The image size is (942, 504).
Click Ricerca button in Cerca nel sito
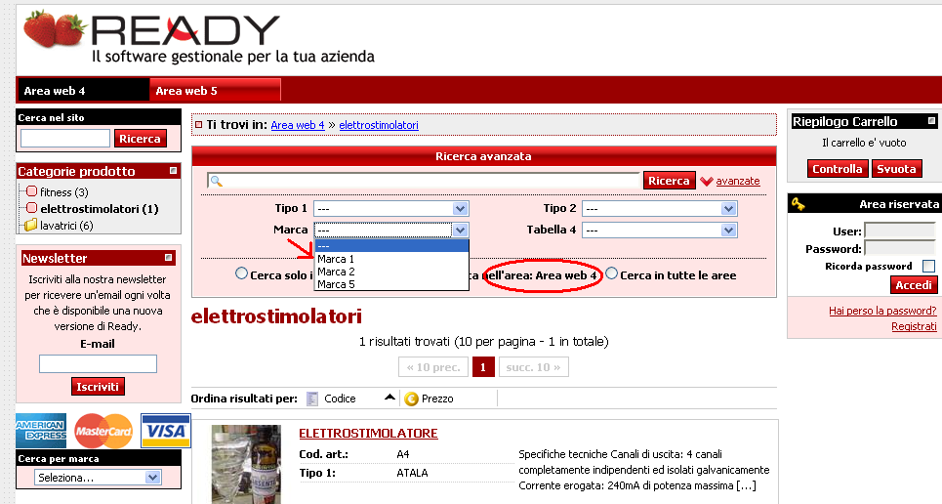click(140, 139)
